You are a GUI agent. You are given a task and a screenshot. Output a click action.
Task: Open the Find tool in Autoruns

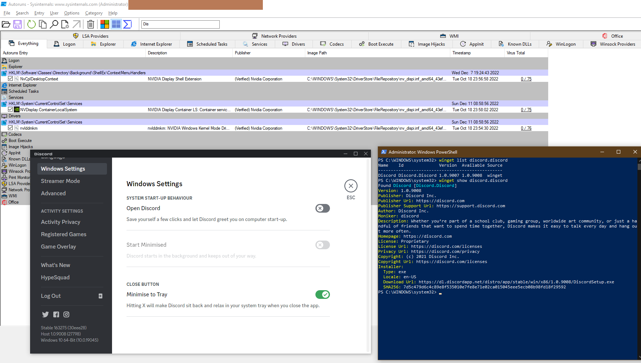click(x=54, y=24)
